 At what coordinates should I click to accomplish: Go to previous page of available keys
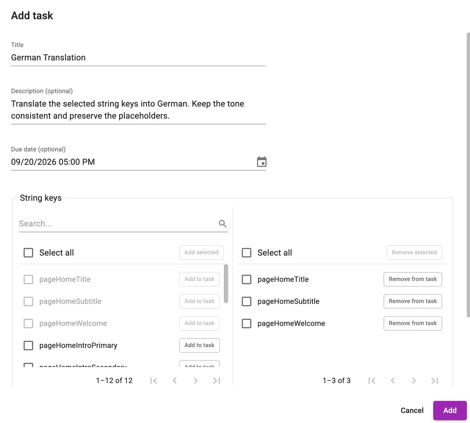point(175,380)
